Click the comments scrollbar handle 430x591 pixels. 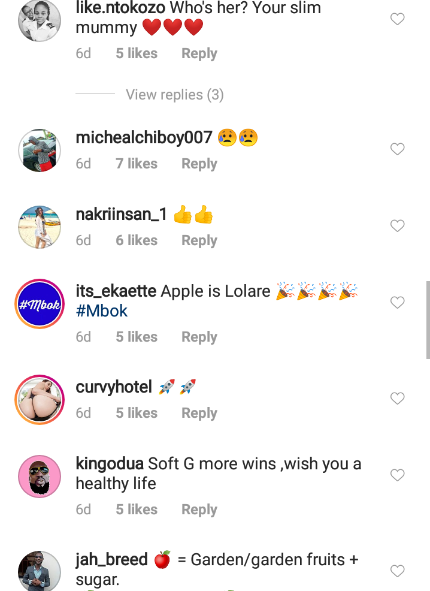click(428, 319)
